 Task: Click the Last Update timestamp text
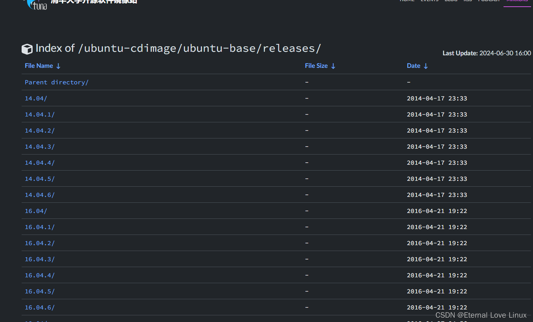[487, 53]
